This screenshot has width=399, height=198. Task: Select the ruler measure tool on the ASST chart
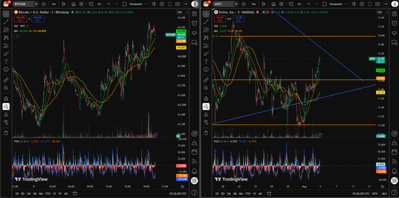pyautogui.click(x=206, y=80)
